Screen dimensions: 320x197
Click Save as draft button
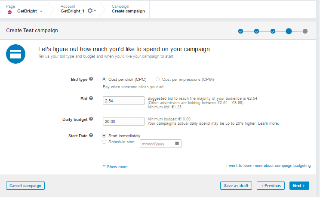click(x=236, y=186)
